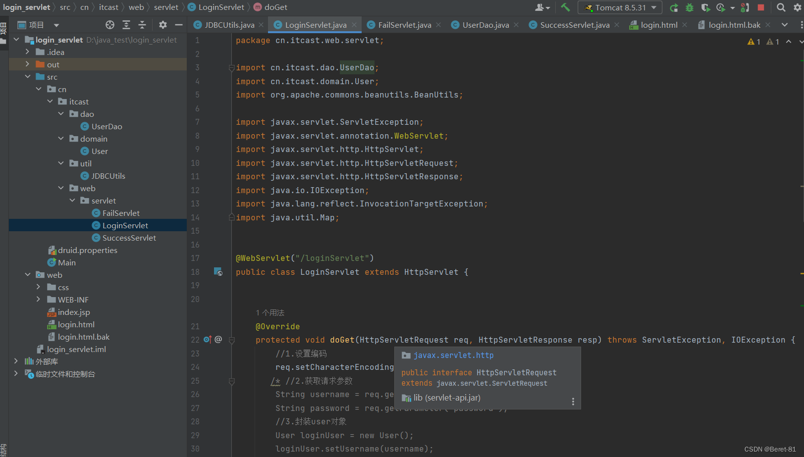804x457 pixels.
Task: Open the Tomcat 8.5.31 run configuration dropdown
Action: pos(620,7)
